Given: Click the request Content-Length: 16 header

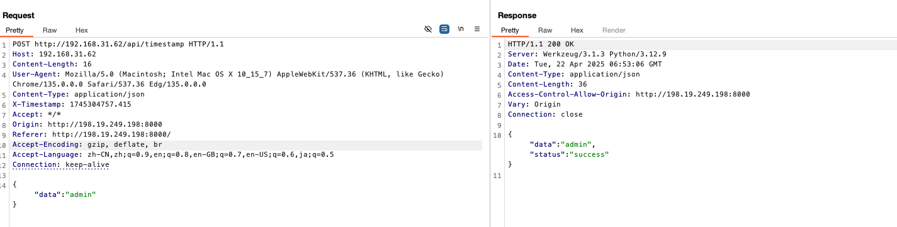Looking at the screenshot, I should [x=52, y=65].
